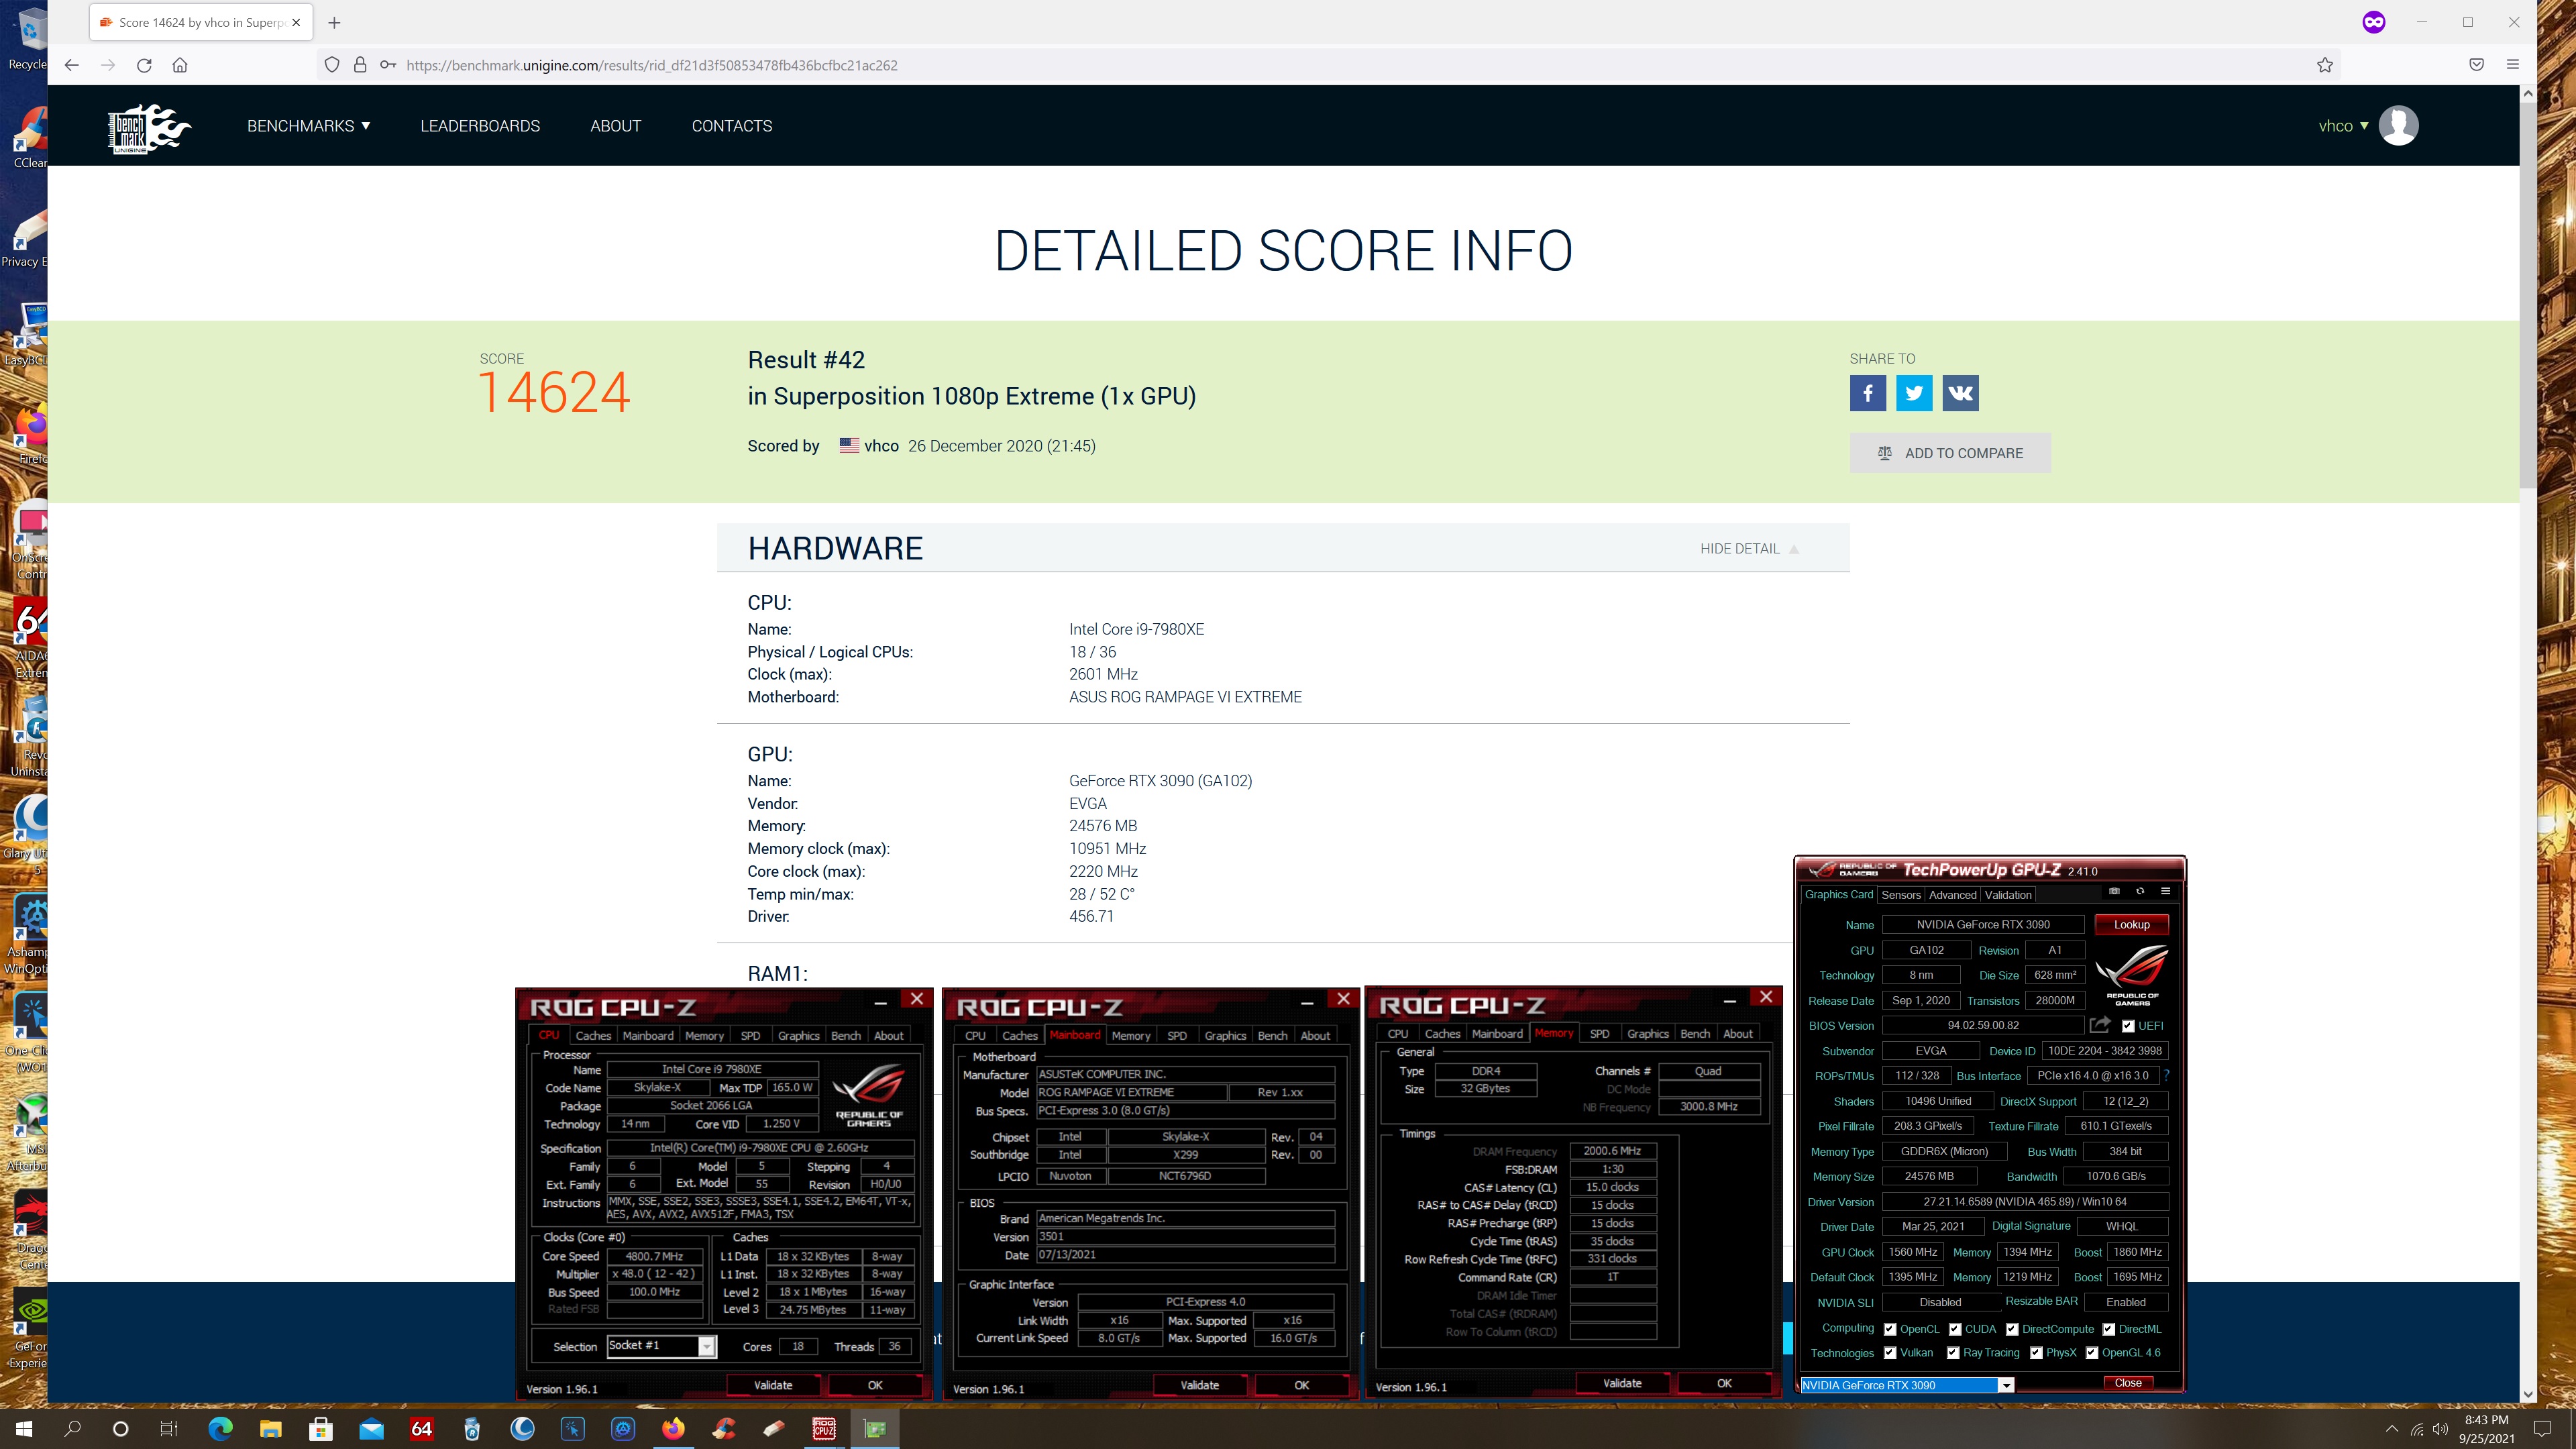Open a new browser tab
This screenshot has width=2576, height=1449.
tap(334, 22)
